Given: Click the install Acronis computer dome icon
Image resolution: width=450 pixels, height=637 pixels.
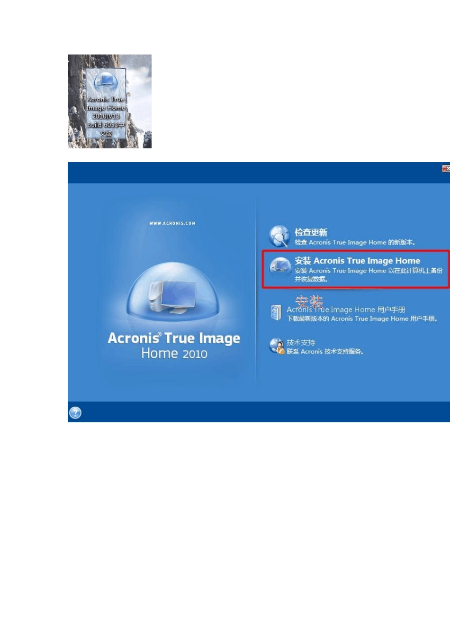Looking at the screenshot, I should click(x=280, y=267).
